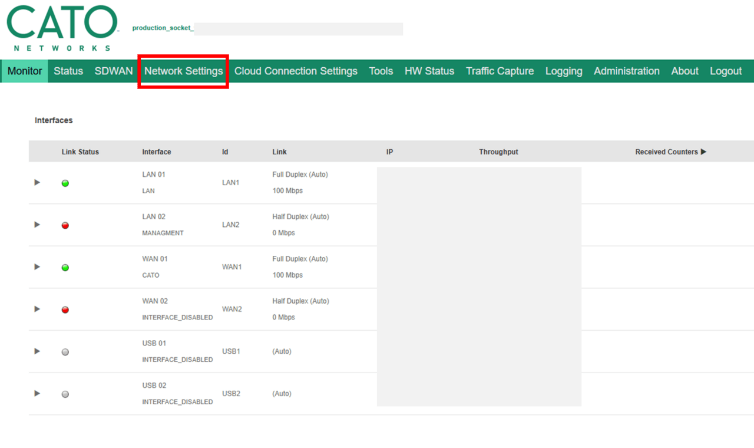Click Logout in the navigation bar
The height and width of the screenshot is (448, 754).
click(725, 71)
